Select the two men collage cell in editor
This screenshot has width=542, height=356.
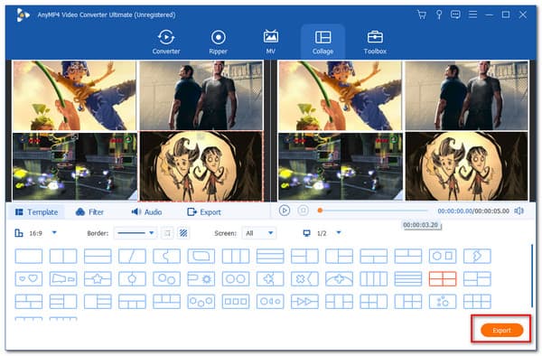(201, 96)
